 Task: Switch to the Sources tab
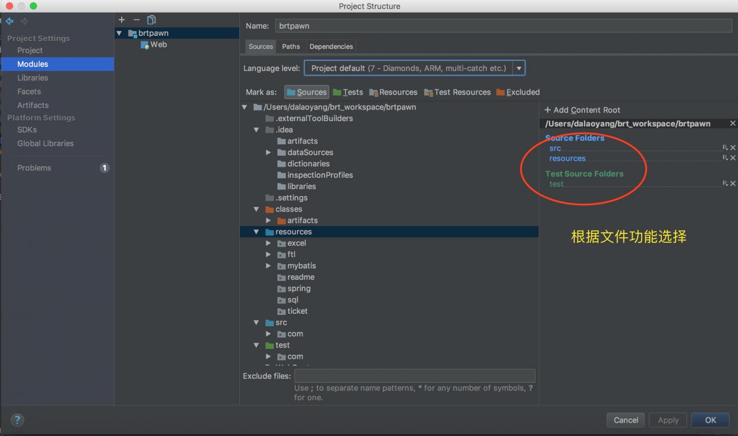261,47
